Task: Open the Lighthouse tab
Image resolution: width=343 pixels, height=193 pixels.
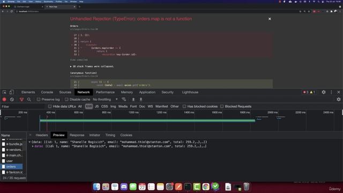Action: [x=190, y=92]
